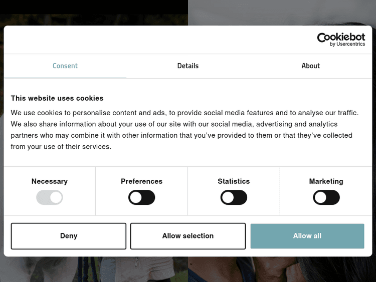Click the "by Usercentrics" text
Image resolution: width=376 pixels, height=282 pixels.
coord(347,45)
